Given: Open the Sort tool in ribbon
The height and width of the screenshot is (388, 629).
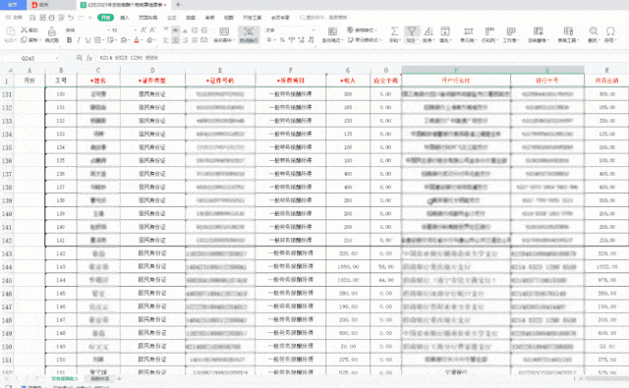Looking at the screenshot, I should click(x=429, y=31).
